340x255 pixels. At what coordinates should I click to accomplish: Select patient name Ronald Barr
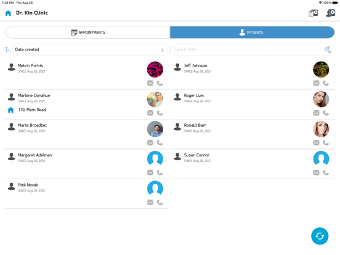195,125
